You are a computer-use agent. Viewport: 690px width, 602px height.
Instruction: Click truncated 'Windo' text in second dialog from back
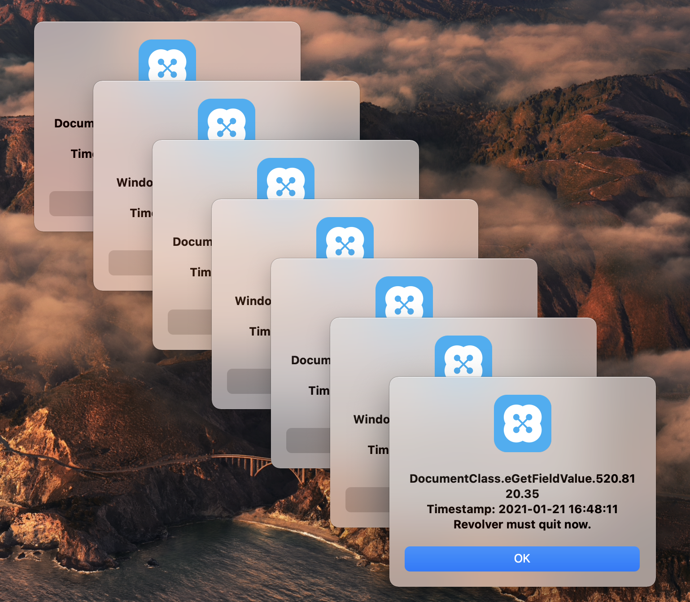134,183
